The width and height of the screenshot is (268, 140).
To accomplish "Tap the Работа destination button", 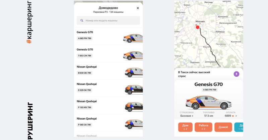I will [203, 127].
